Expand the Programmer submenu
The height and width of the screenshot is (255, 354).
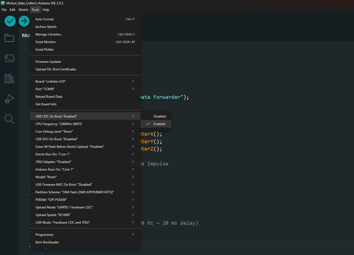tap(85, 235)
